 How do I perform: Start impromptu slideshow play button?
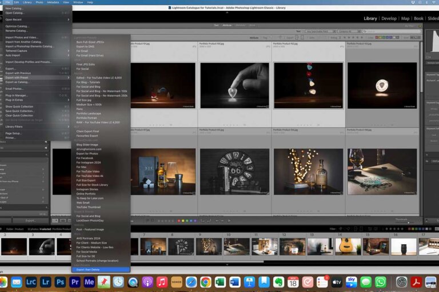coord(229,221)
